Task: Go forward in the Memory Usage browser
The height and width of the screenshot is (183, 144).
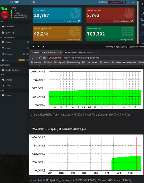Action: click(36, 58)
